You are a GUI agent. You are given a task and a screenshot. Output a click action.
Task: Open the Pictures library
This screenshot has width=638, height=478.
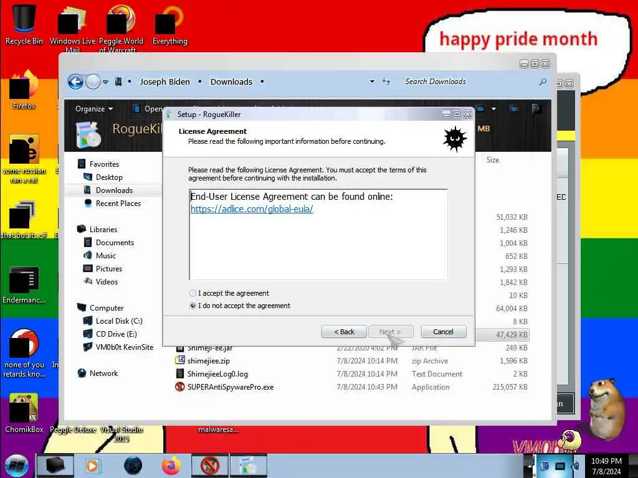pos(108,269)
